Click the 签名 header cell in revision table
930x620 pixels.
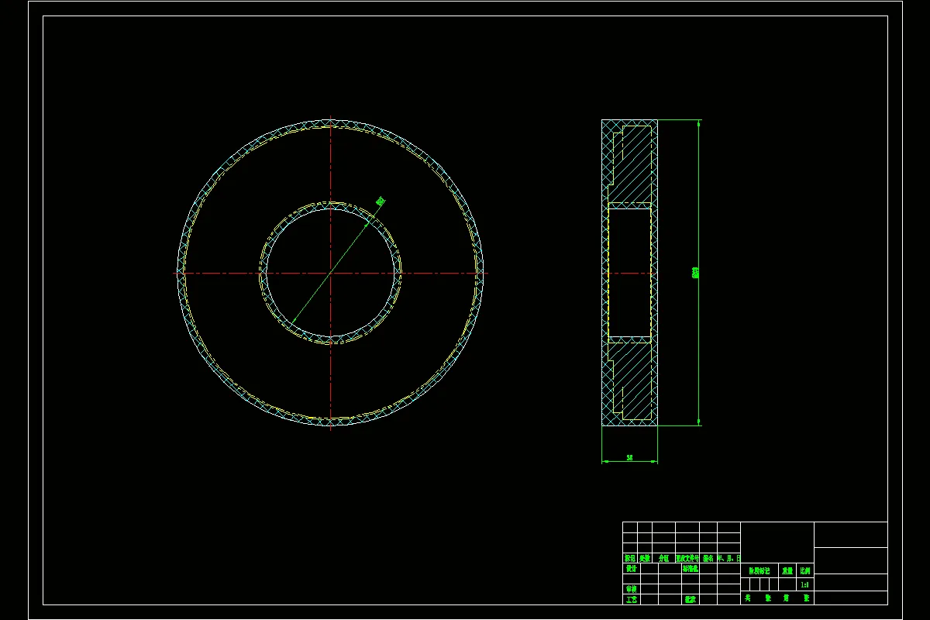(708, 558)
